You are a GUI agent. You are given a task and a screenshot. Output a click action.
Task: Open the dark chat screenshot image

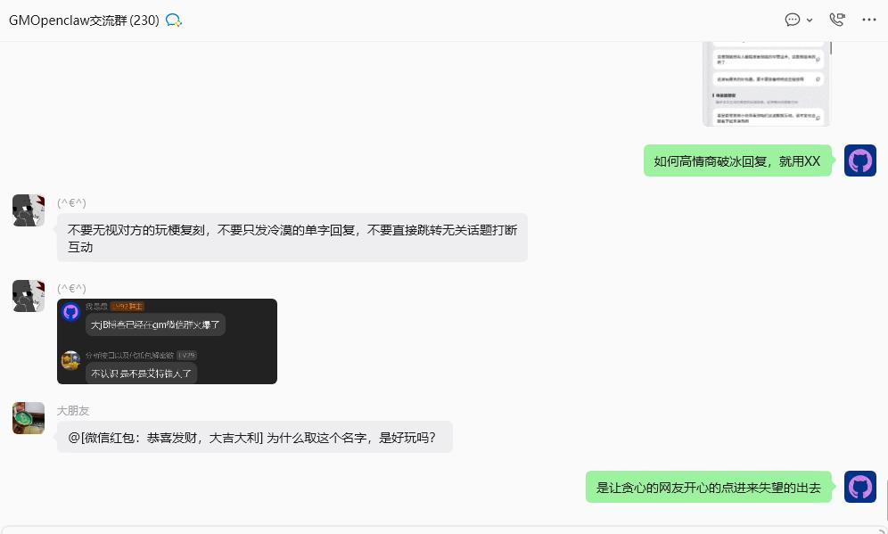coord(167,341)
